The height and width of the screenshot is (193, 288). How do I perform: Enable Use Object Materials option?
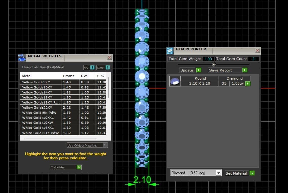[x=87, y=145]
